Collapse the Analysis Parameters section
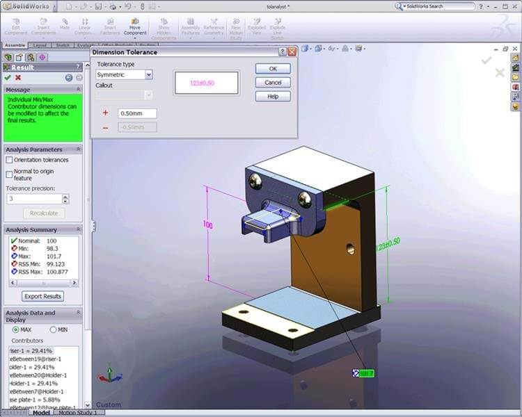522x417 pixels. [x=78, y=149]
